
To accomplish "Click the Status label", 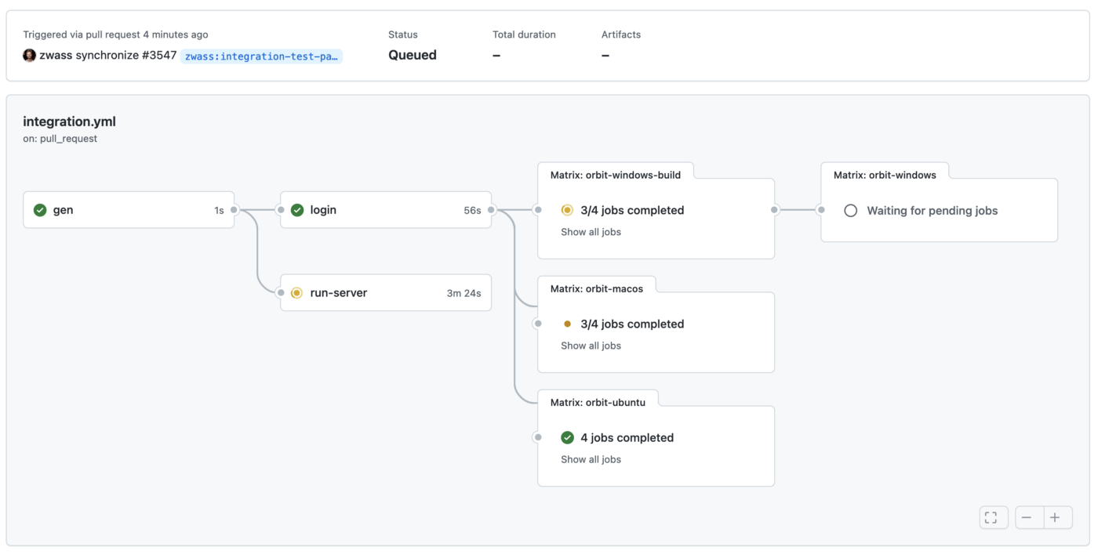I will coord(403,34).
